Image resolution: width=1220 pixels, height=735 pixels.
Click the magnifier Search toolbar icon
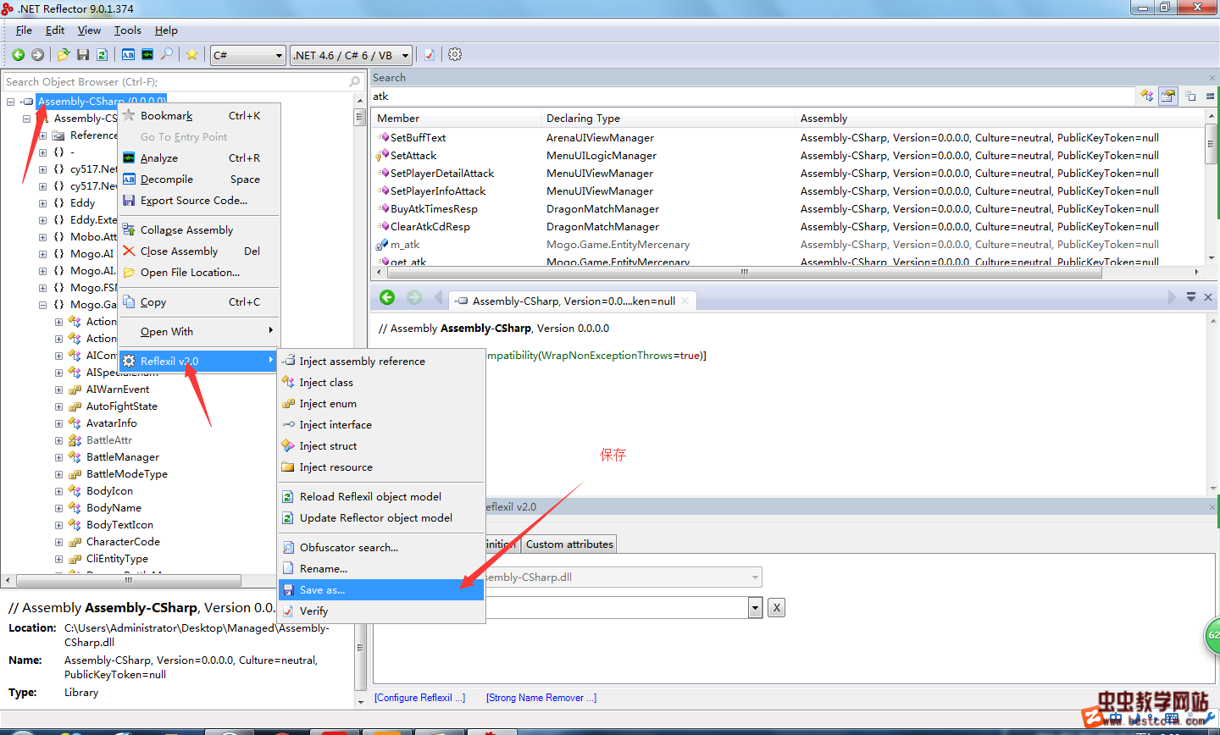pyautogui.click(x=167, y=55)
